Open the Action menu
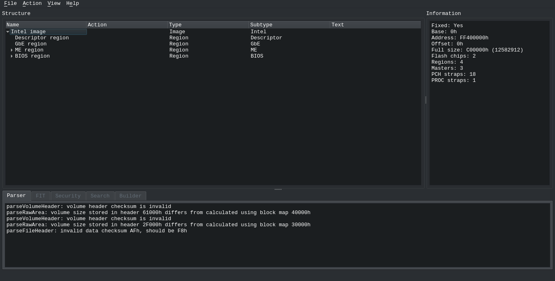The image size is (555, 281). pyautogui.click(x=32, y=3)
